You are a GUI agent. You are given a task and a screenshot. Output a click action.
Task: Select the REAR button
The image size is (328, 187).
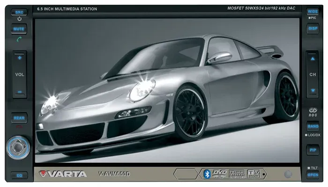(19, 118)
